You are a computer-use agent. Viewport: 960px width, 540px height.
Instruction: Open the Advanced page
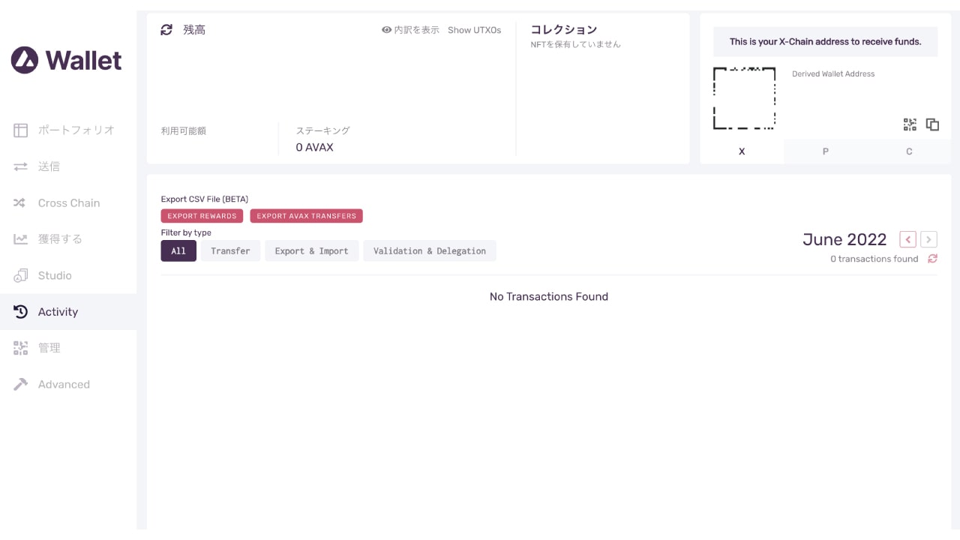[x=68, y=384]
